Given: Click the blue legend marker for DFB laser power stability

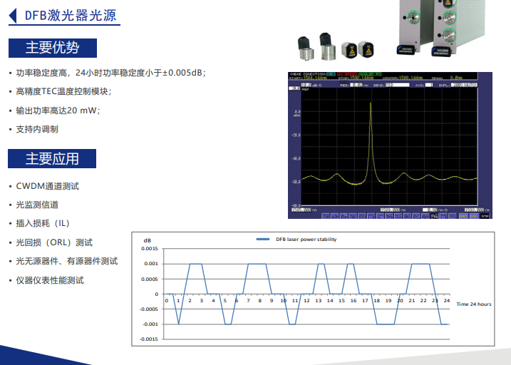Looking at the screenshot, I should [x=263, y=240].
